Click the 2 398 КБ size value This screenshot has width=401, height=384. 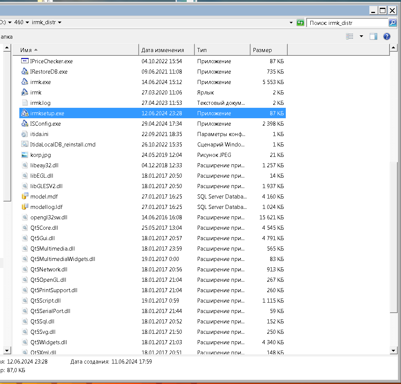273,123
